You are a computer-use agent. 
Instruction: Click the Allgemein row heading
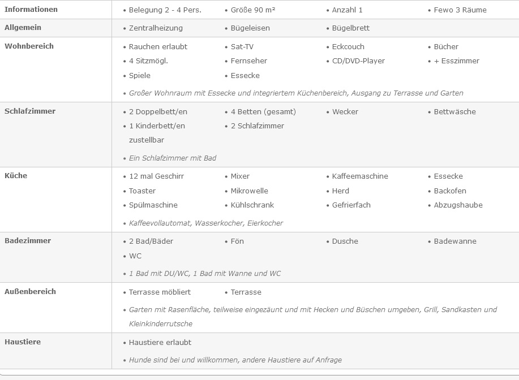23,28
